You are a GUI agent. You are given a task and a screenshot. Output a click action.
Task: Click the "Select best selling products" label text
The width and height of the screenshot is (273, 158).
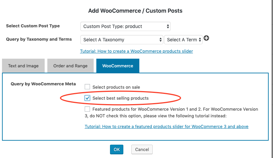click(120, 98)
